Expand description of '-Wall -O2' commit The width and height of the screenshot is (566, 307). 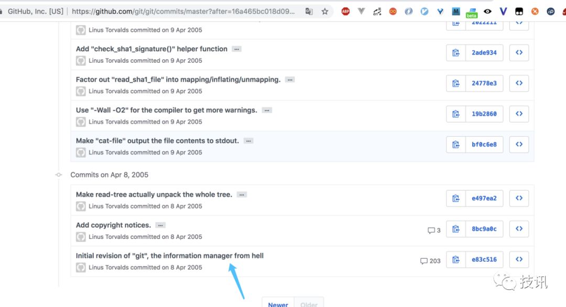[267, 111]
